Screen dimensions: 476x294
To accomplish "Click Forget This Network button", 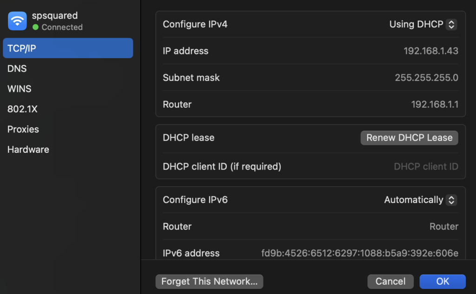I will [209, 281].
